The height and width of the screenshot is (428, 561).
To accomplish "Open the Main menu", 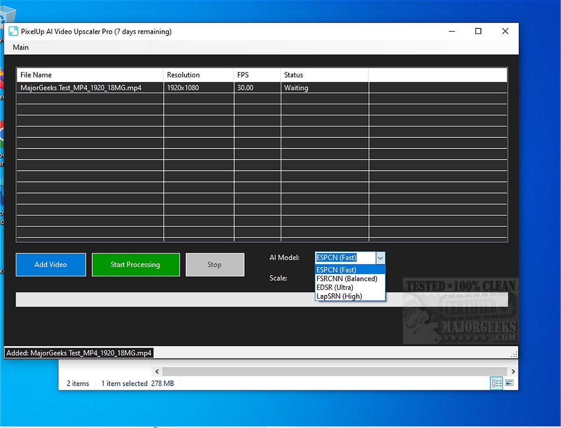I will click(x=20, y=47).
